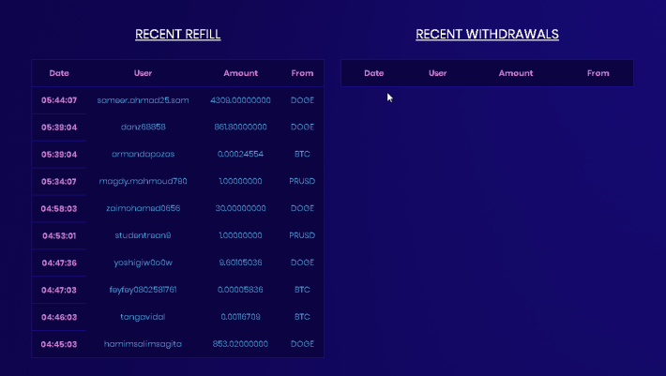
Task: Click the Date header in withdrawals table
Action: pyautogui.click(x=373, y=73)
